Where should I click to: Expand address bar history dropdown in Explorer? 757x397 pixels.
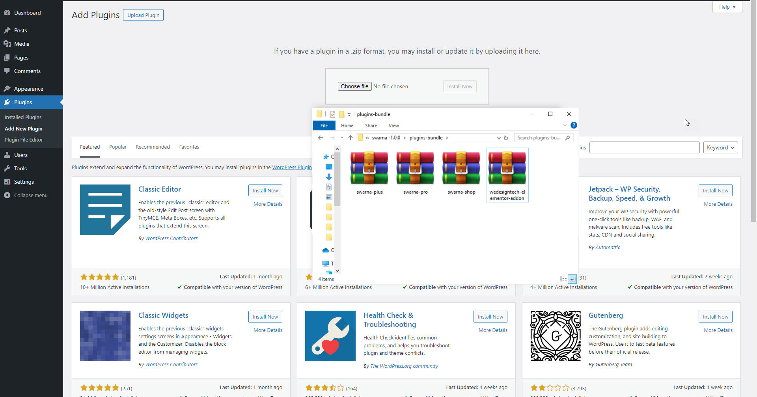499,138
